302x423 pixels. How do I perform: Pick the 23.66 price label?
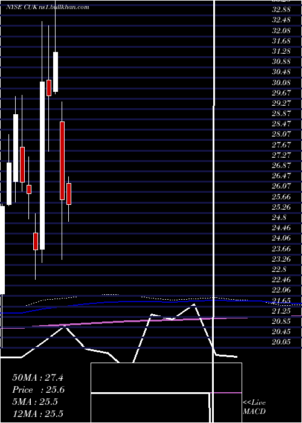[x=281, y=248]
